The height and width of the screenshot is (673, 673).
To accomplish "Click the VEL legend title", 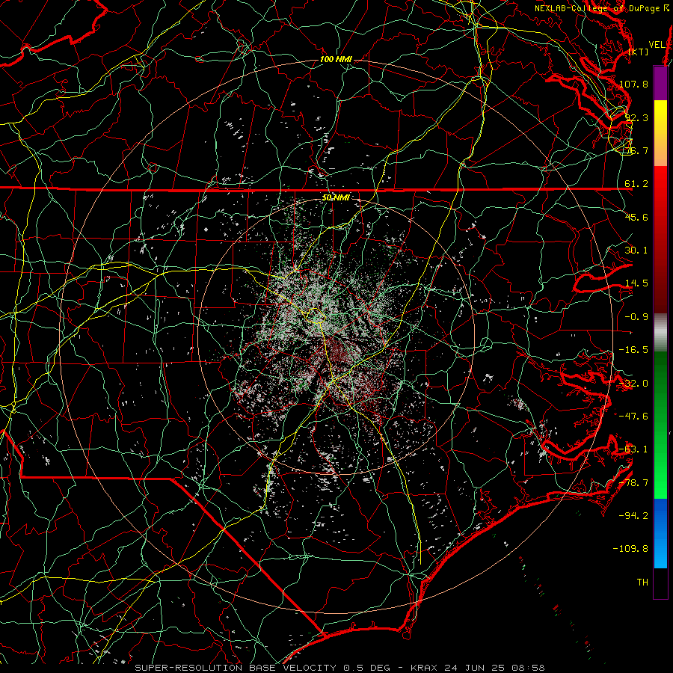I will coord(657,45).
